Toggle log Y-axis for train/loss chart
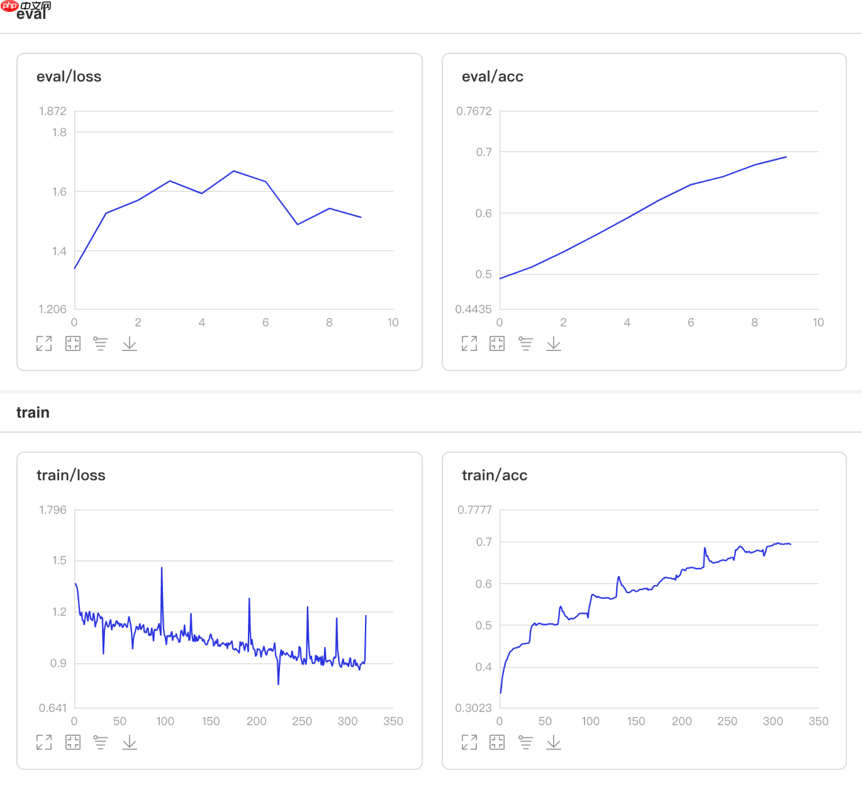 coord(101,742)
